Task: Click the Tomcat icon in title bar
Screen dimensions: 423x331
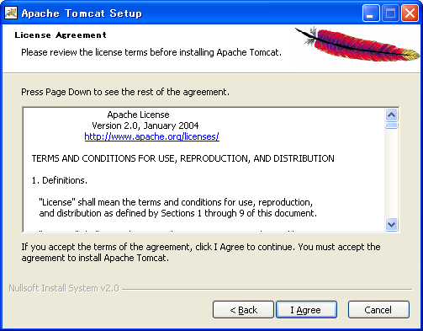Action: point(11,13)
